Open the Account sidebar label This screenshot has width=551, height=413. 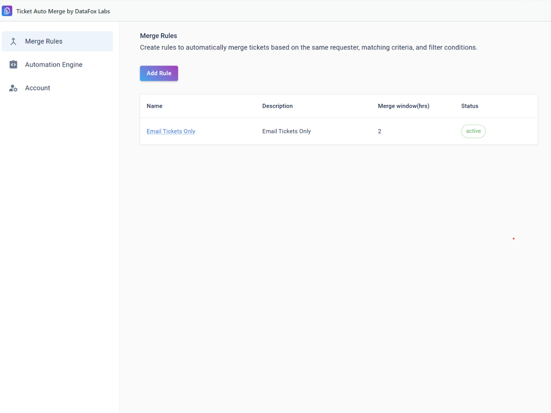[38, 88]
